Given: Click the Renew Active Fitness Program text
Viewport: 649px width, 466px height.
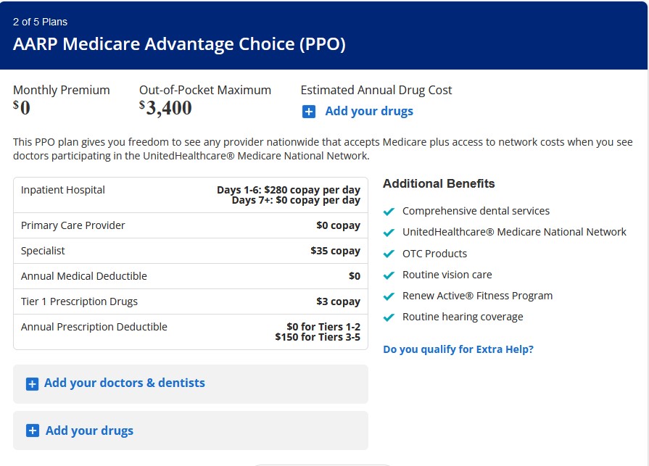Looking at the screenshot, I should [477, 296].
